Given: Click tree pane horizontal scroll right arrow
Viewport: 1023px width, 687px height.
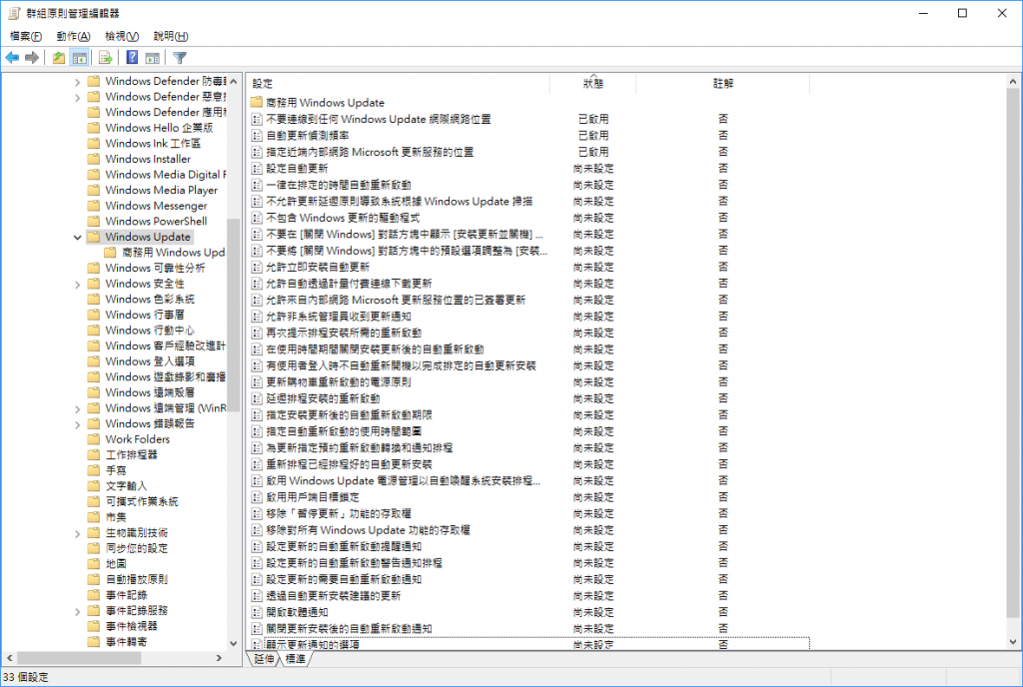Looking at the screenshot, I should point(219,658).
